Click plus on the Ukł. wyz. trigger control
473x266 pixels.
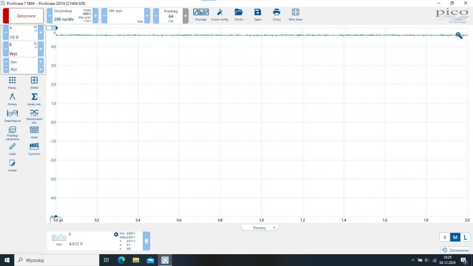(x=147, y=16)
